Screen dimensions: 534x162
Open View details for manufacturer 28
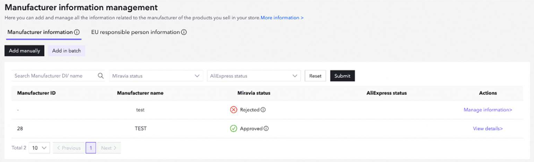488,129
